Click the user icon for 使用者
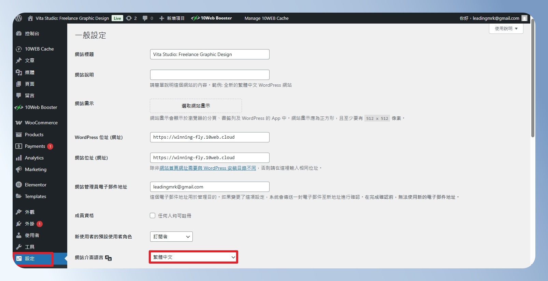 19,235
